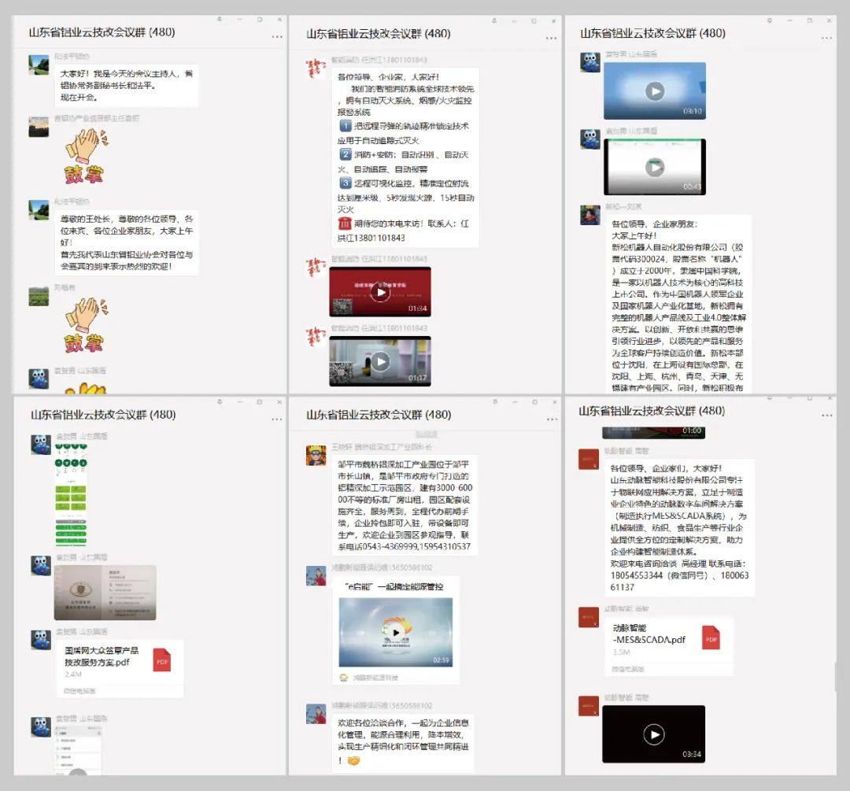The height and width of the screenshot is (791, 850).
Task: Open Naruto avatar beside 邹平市魏桥铝深加工 message
Action: coord(316,456)
